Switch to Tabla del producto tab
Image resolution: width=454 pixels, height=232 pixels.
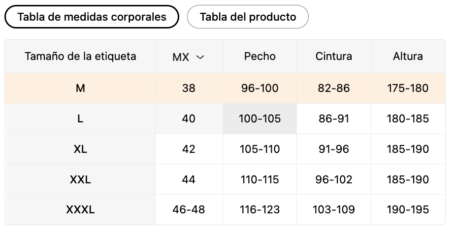[x=248, y=17]
